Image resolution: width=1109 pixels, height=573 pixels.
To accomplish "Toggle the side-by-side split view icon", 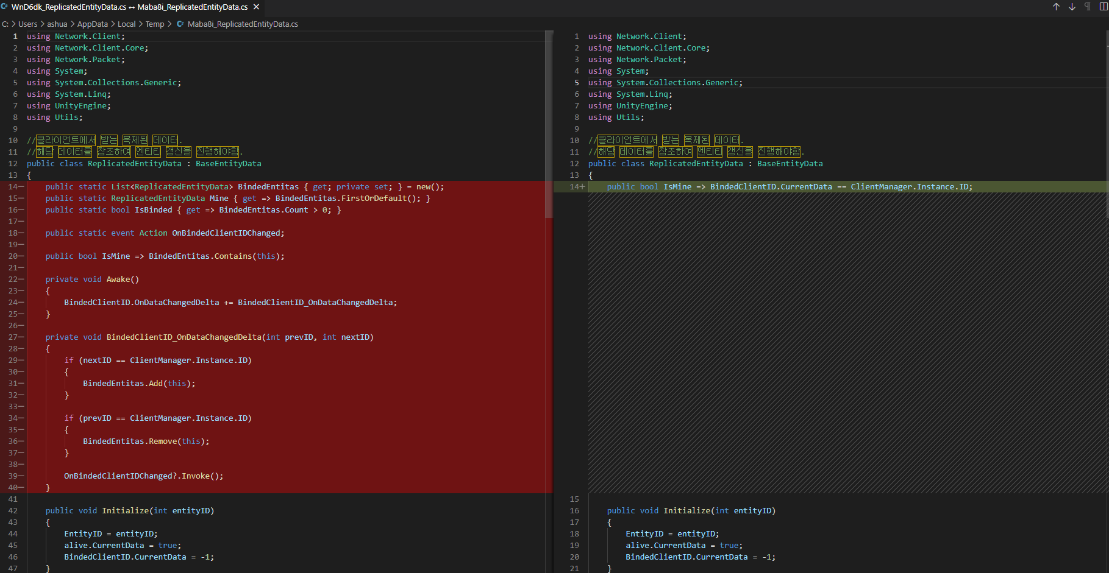I will click(1103, 7).
